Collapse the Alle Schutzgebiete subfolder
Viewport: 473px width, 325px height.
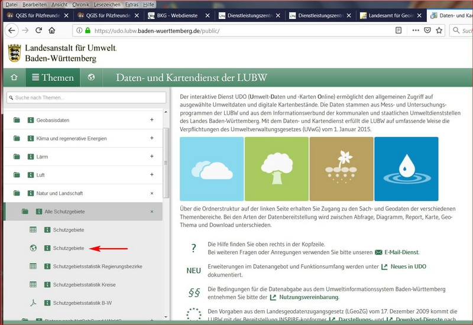point(152,212)
